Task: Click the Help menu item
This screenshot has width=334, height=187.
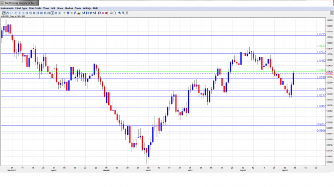Action: pos(96,8)
